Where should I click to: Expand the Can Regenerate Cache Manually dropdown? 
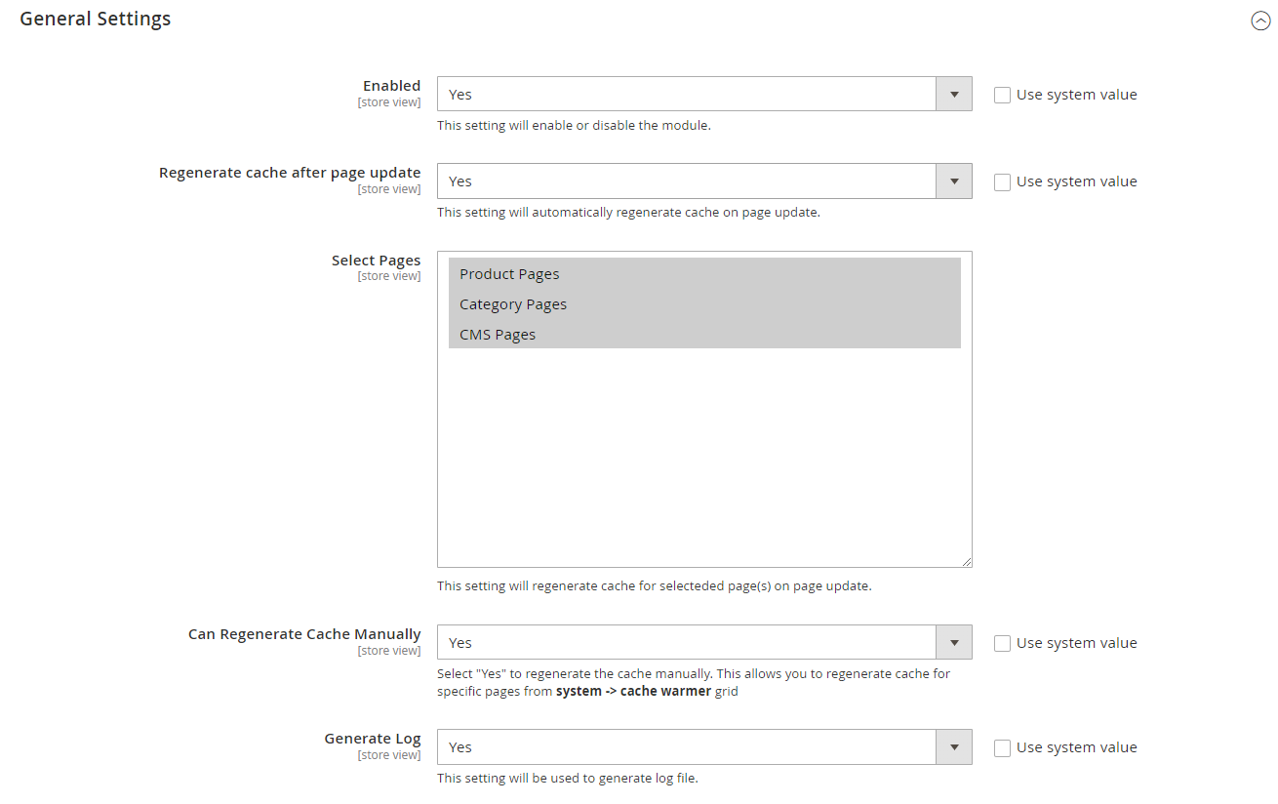point(703,643)
